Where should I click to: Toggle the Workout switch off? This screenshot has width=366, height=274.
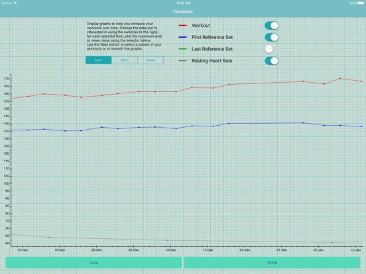(271, 26)
